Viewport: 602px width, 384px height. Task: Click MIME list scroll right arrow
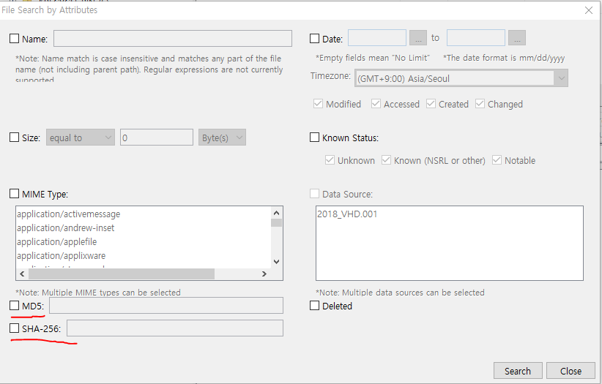(264, 274)
